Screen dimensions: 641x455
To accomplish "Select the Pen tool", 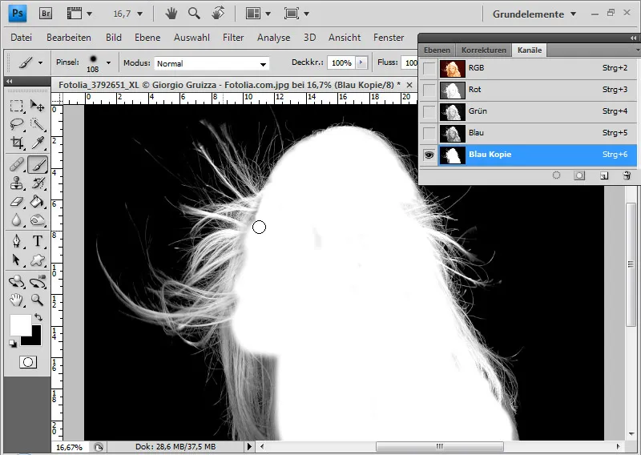I will tap(16, 241).
